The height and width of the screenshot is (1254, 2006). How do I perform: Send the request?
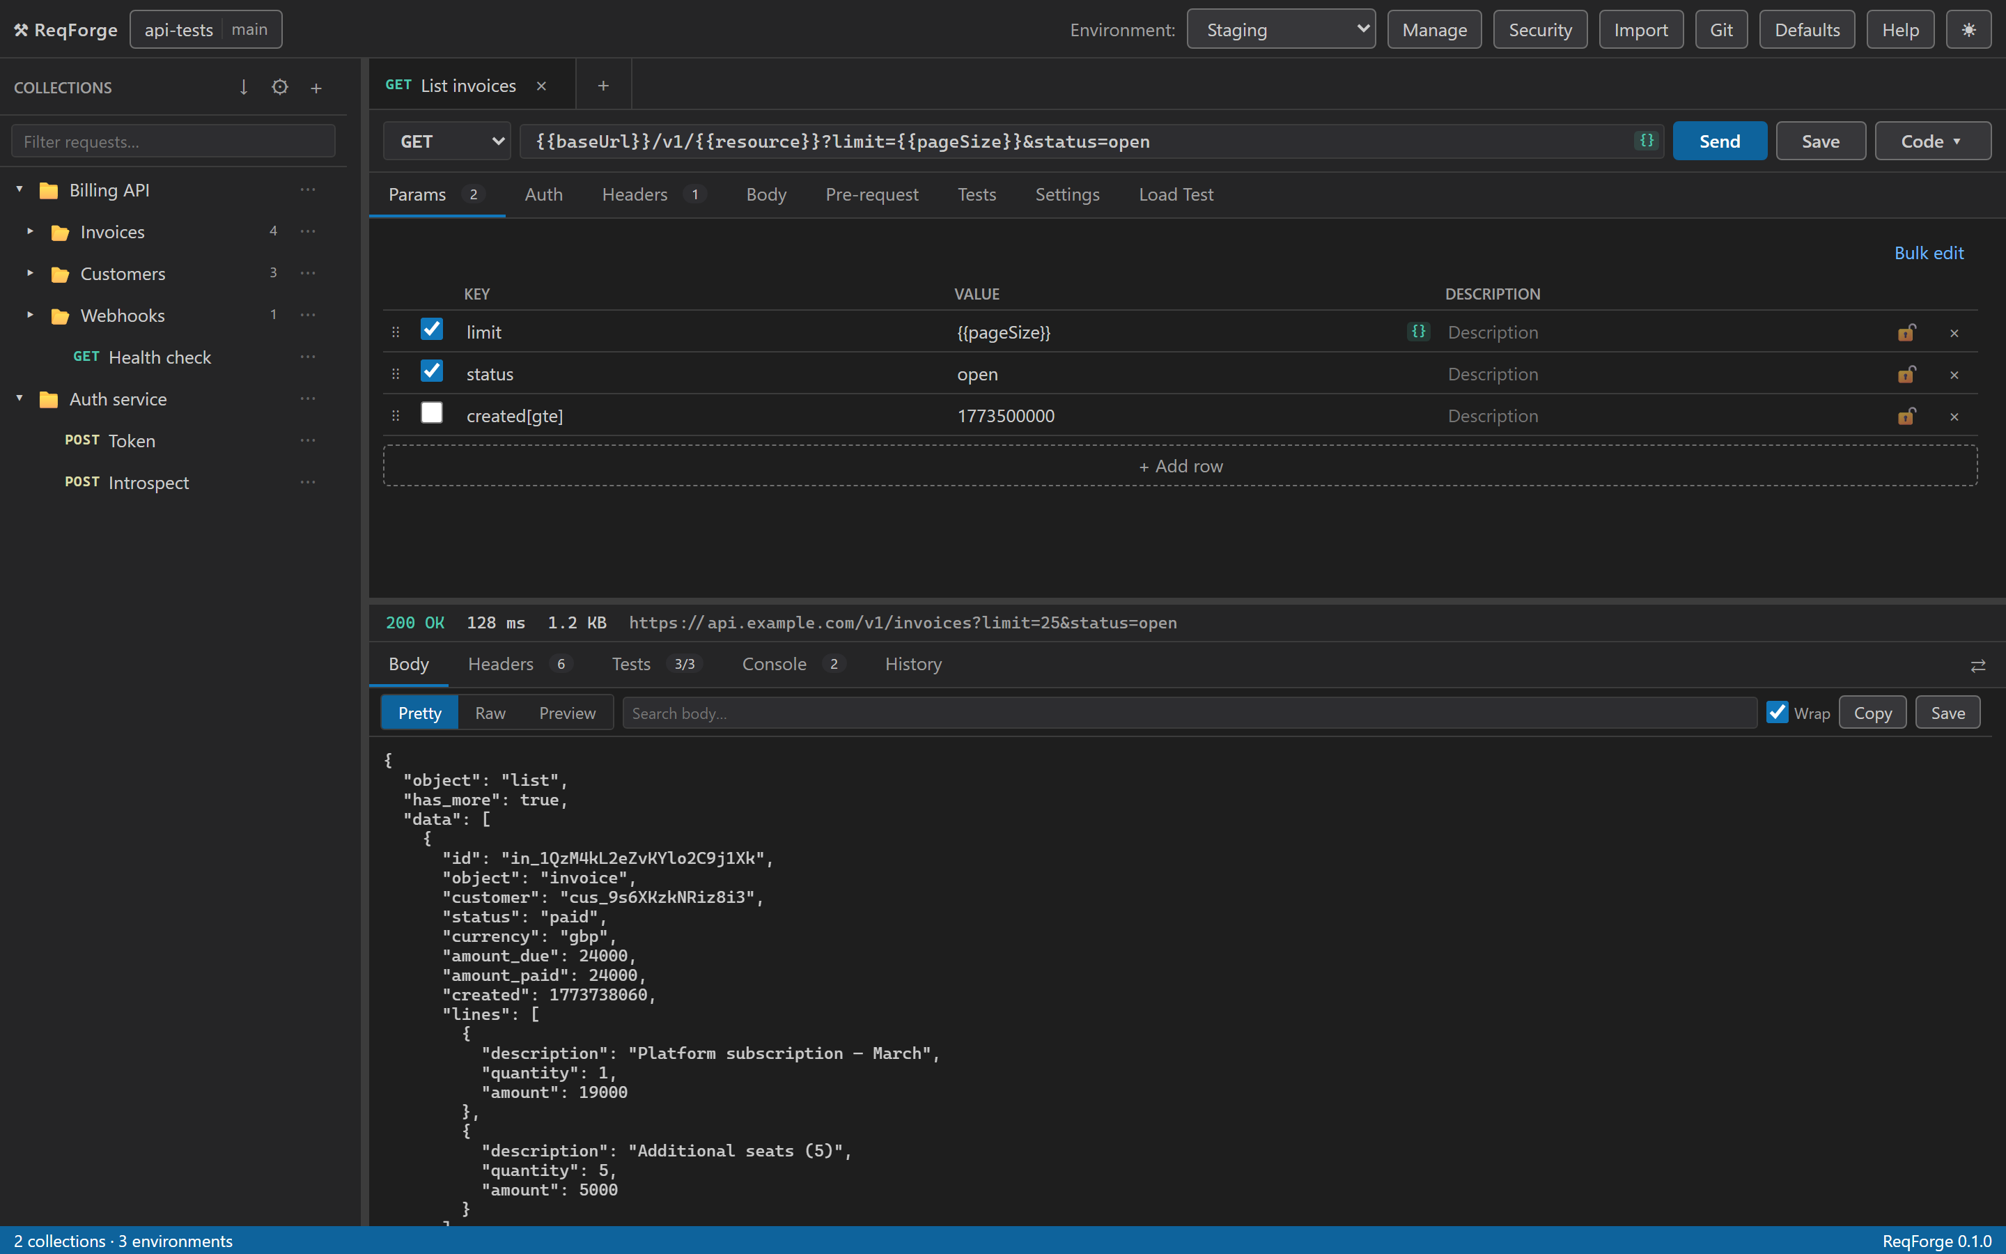(x=1719, y=141)
